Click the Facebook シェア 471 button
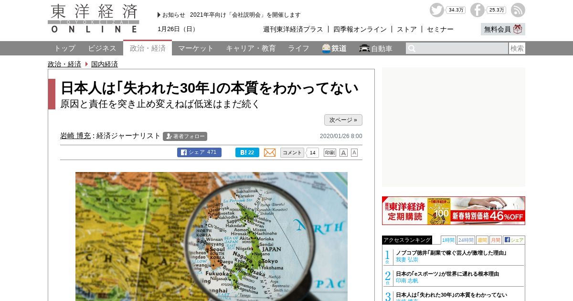Viewport: 573px width, 301px height. 199,152
